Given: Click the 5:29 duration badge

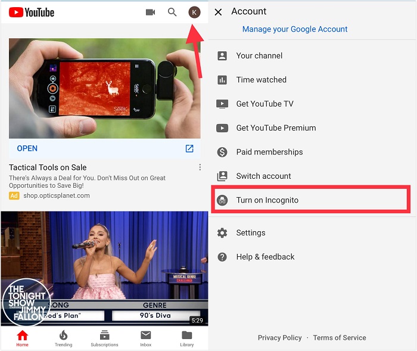Looking at the screenshot, I should (x=197, y=321).
